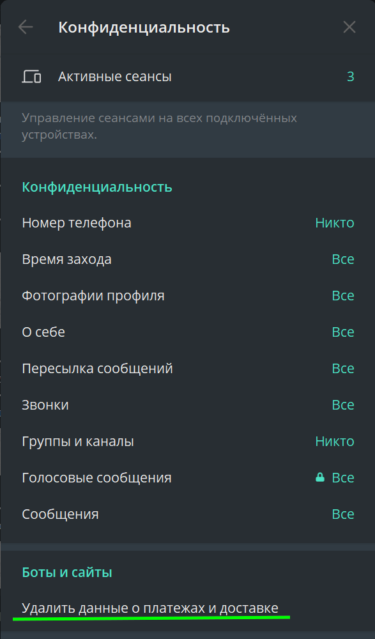Viewport: 375px width, 639px height.
Task: Open Фотографии профиля privacy setting
Action: tap(188, 295)
